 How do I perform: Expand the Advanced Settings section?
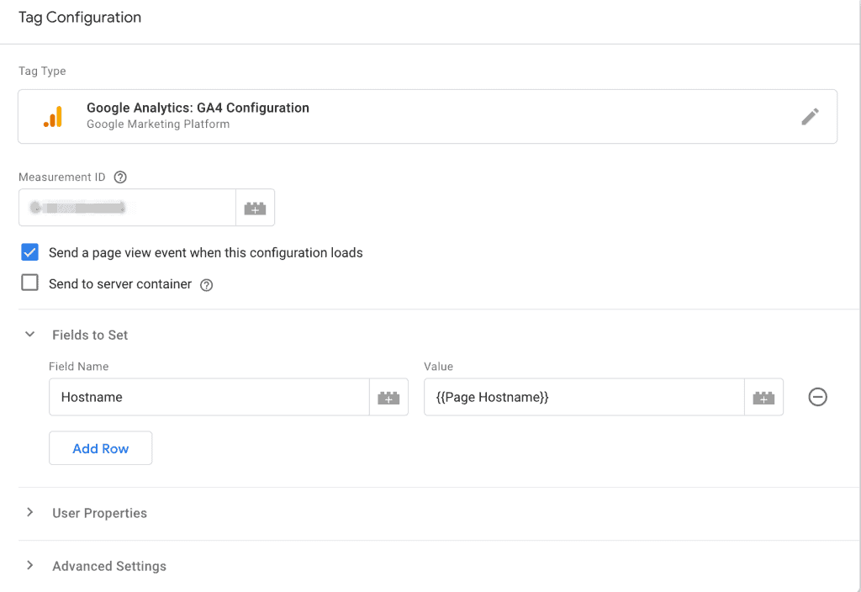[x=29, y=566]
